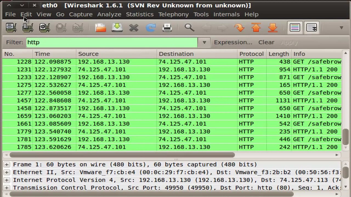Open the Analyze menu
The height and width of the screenshot is (197, 351).
(x=109, y=14)
